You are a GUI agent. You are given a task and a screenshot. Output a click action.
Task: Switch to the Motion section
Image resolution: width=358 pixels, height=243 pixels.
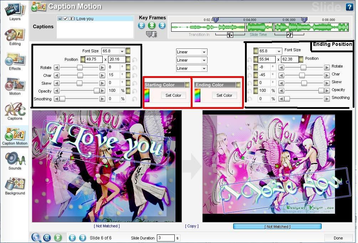point(15,86)
